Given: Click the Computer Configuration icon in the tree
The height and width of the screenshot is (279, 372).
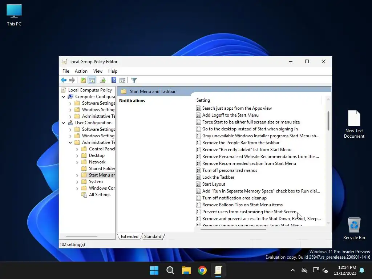Looking at the screenshot, I should point(70,97).
